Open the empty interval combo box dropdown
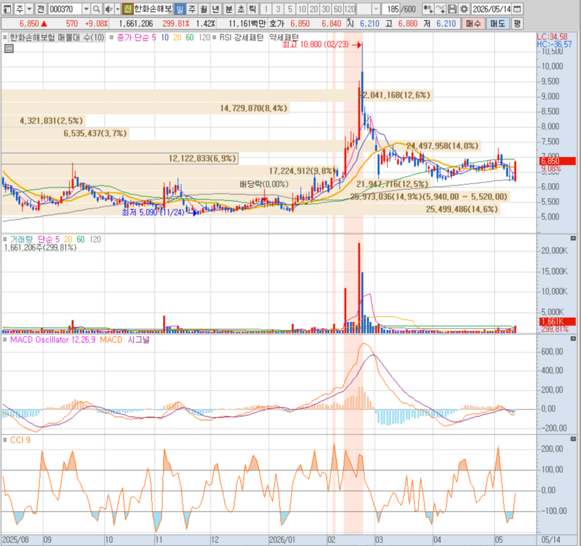The height and width of the screenshot is (546, 581). pos(376,9)
